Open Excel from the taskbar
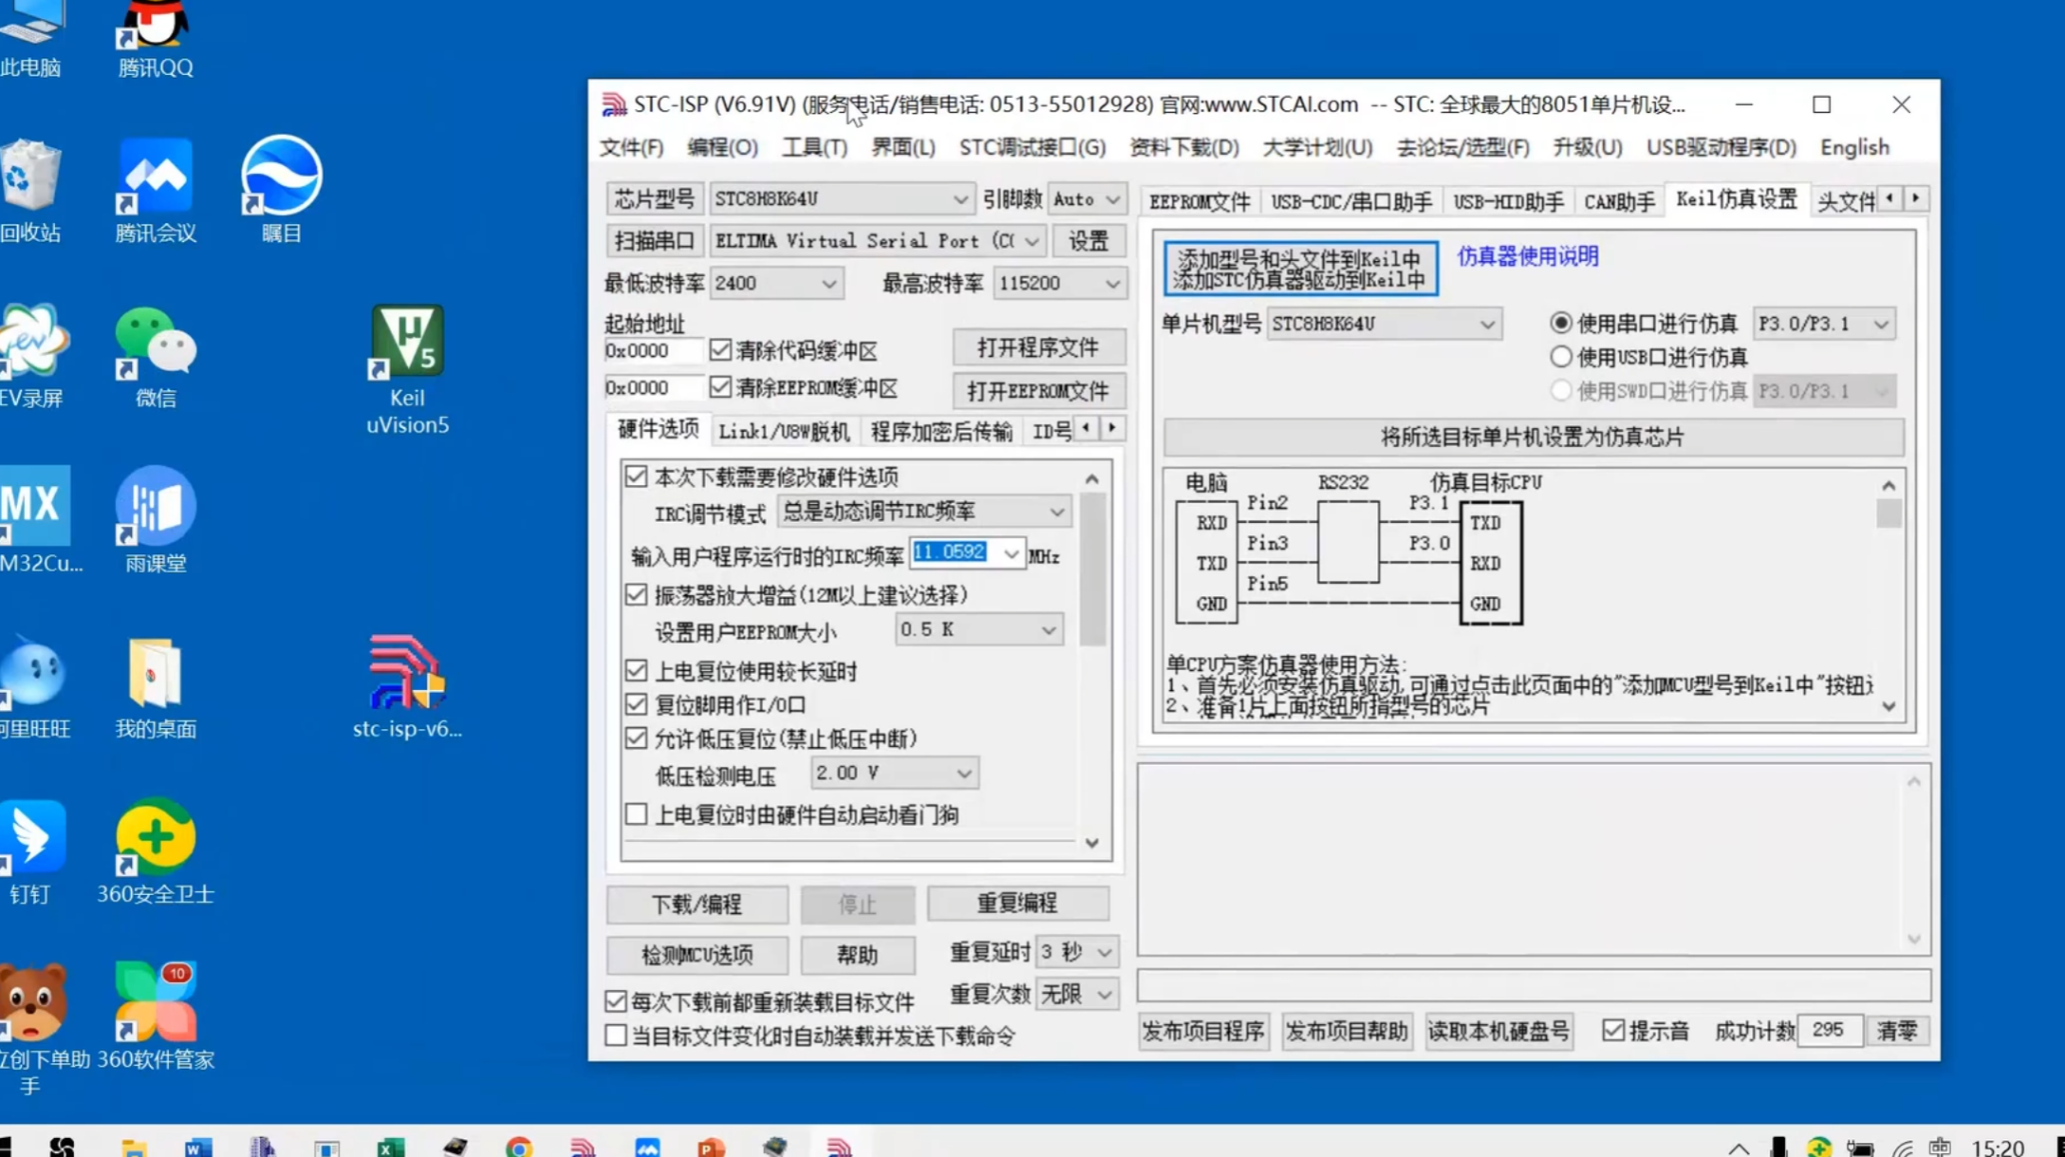Viewport: 2065px width, 1157px height. [391, 1147]
